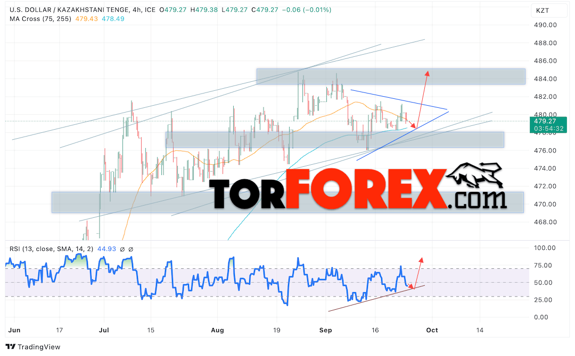
Task: Click the 484.00 price axis label
Action: (x=545, y=79)
